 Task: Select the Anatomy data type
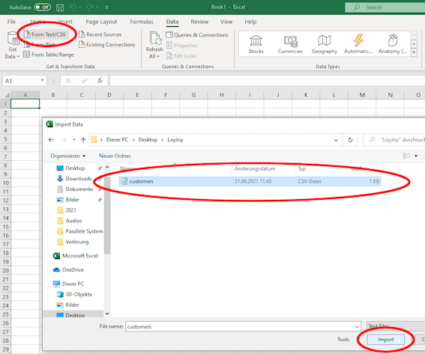[393, 44]
